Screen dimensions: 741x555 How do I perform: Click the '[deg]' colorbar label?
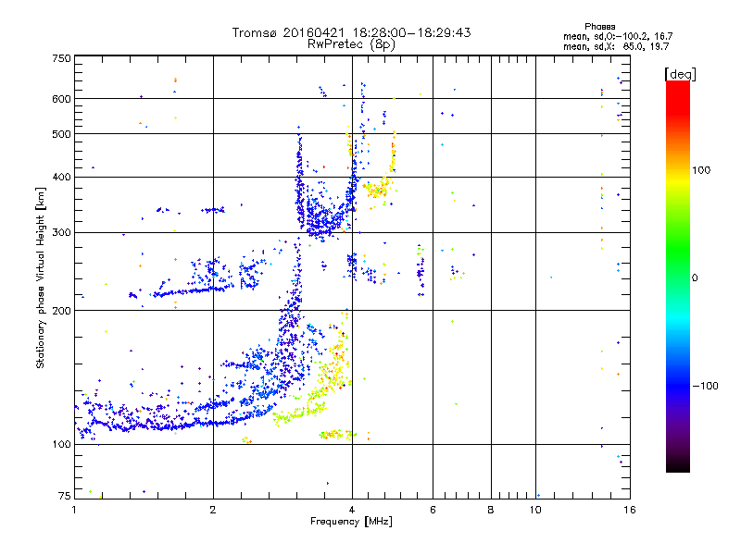click(680, 75)
